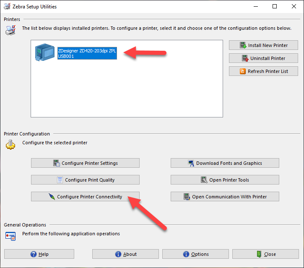Click the 'Printer Configuration' section heading

click(x=27, y=134)
